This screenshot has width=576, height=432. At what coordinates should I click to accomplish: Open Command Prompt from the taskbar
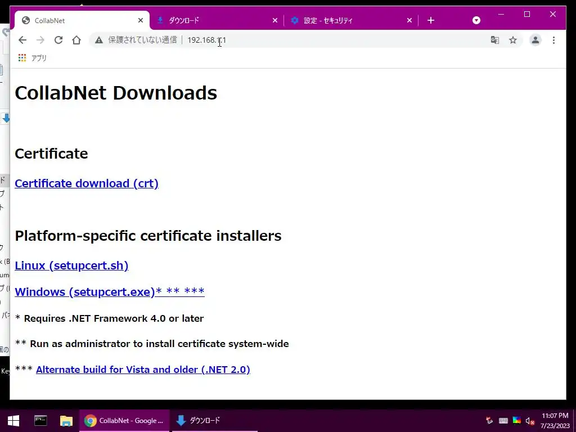pos(40,421)
